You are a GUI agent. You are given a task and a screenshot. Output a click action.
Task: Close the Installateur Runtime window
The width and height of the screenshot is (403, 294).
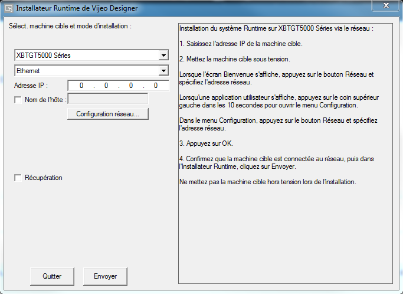[386, 5]
